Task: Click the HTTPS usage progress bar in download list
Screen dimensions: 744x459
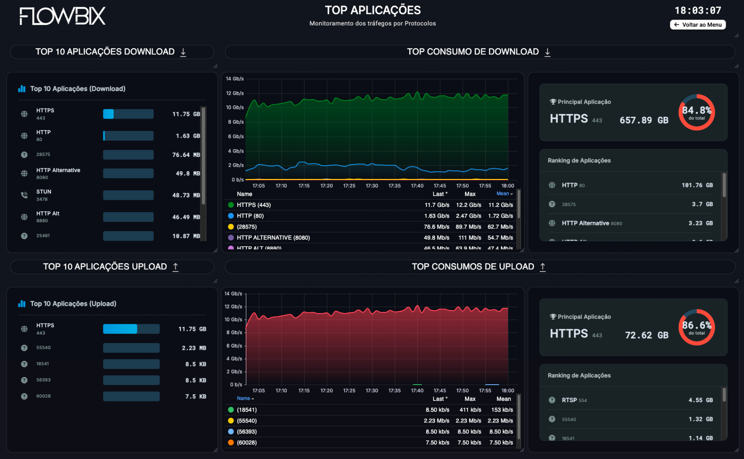Action: pos(128,113)
